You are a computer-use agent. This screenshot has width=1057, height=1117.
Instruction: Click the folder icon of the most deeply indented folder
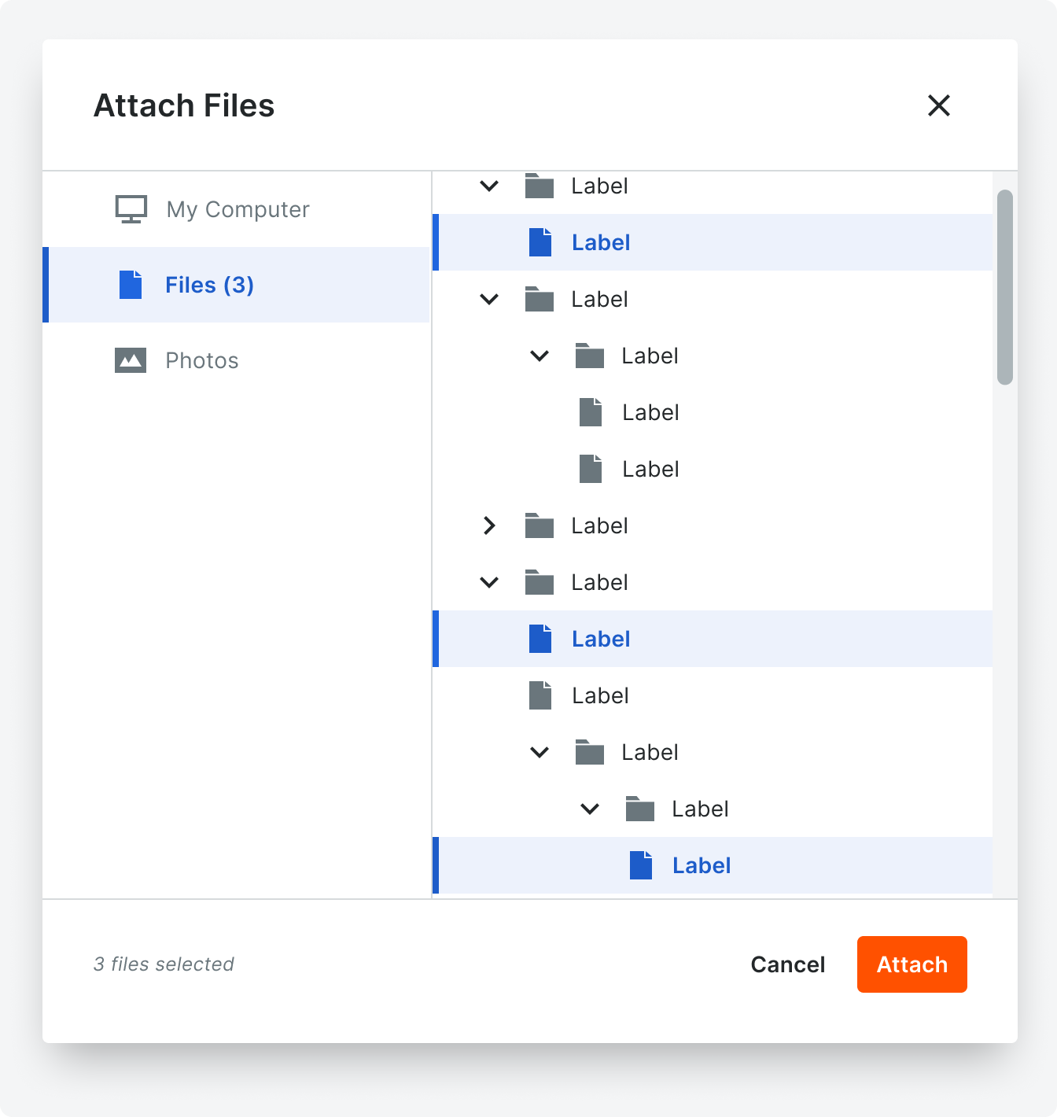point(640,809)
